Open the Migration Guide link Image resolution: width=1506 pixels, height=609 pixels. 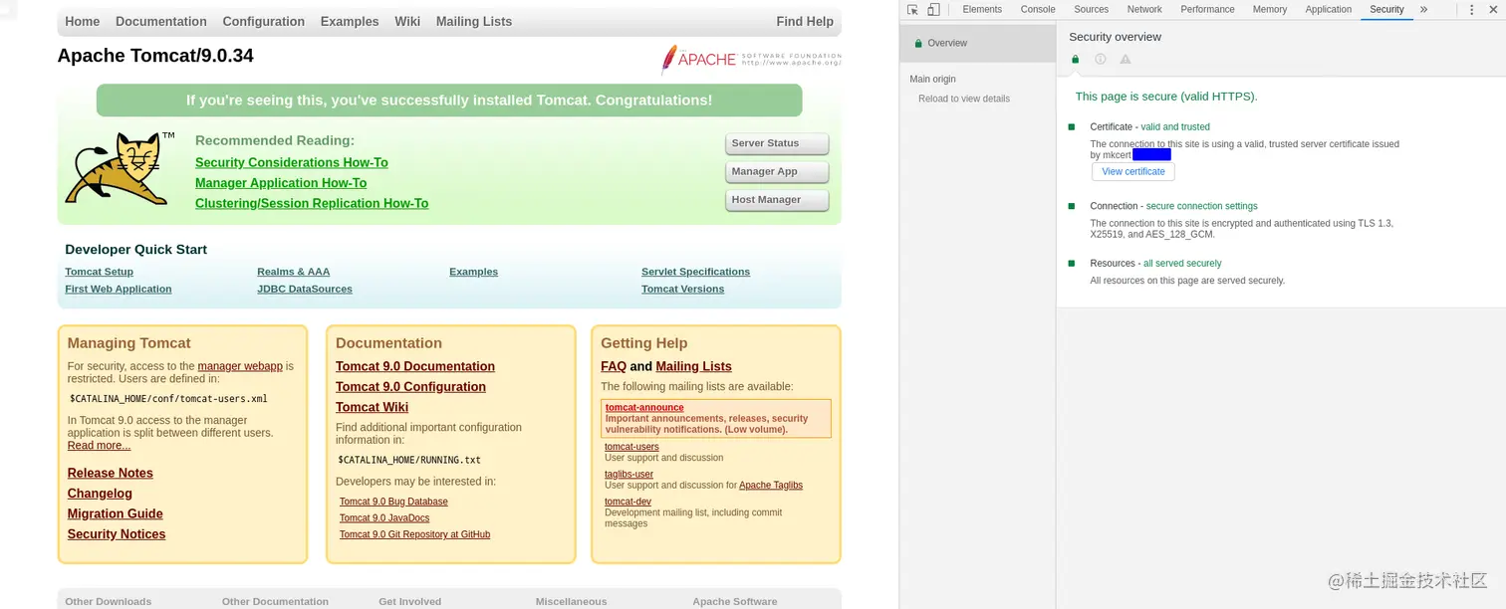click(116, 514)
